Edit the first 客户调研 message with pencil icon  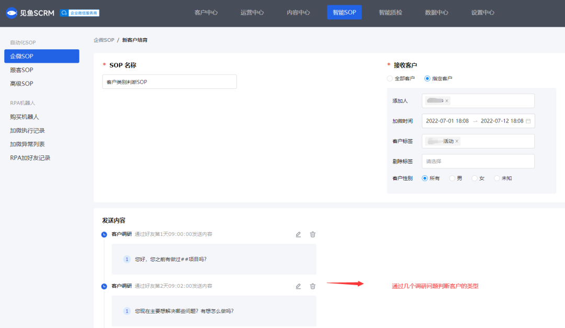coord(298,234)
